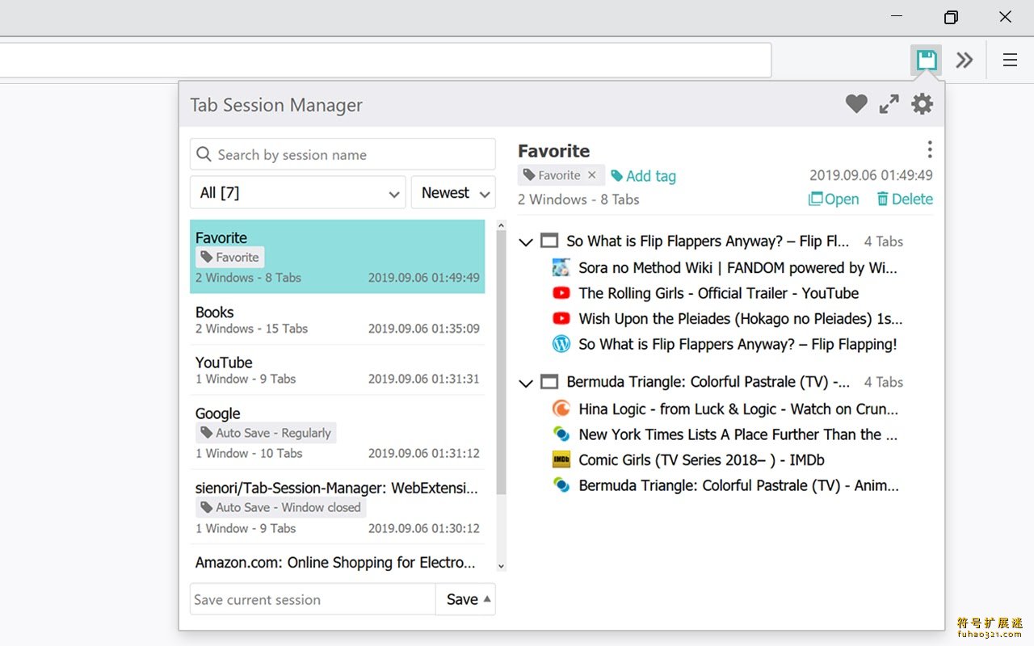
Task: Click the window icon next to Bermuda Triangle
Action: tap(549, 382)
